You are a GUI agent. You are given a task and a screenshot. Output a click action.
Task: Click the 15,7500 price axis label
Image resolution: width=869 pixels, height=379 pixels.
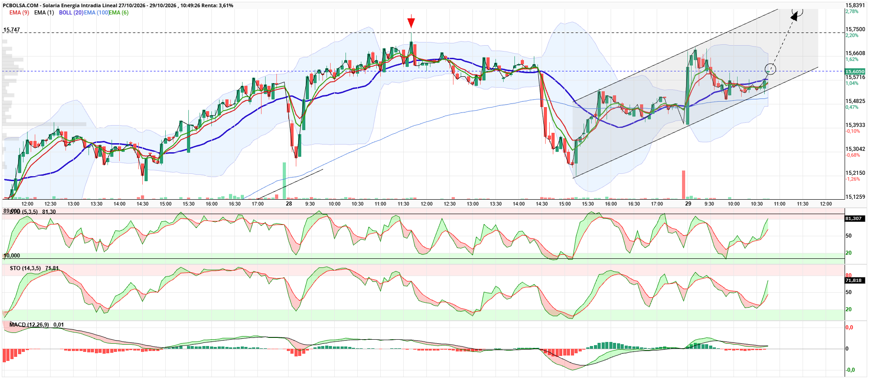click(855, 29)
